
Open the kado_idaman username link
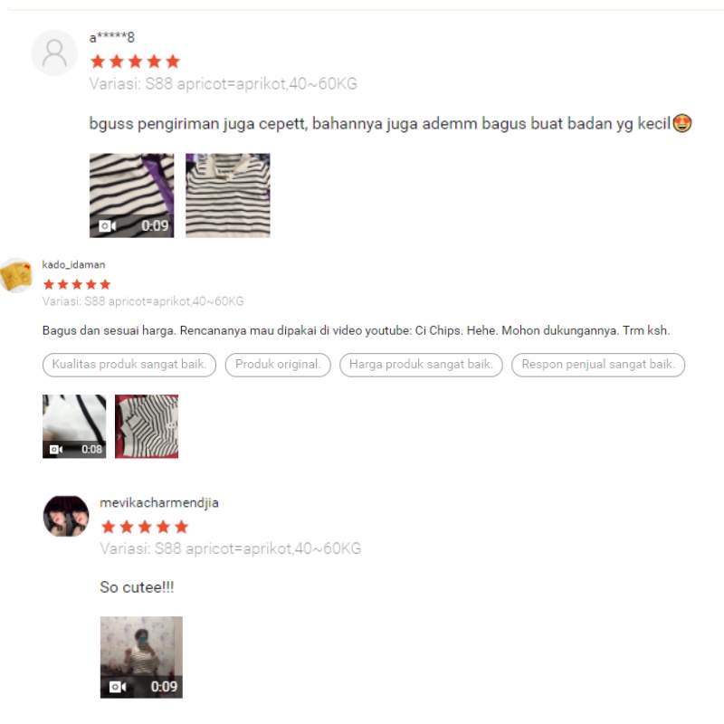pyautogui.click(x=73, y=264)
